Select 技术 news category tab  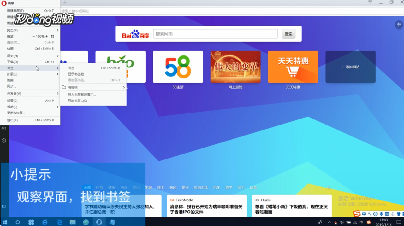point(161,188)
